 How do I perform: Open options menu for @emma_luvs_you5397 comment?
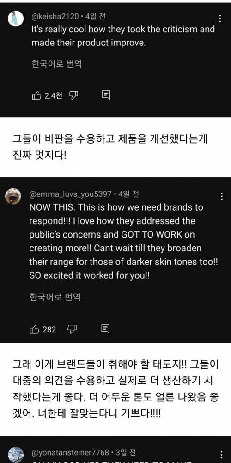coord(221,196)
